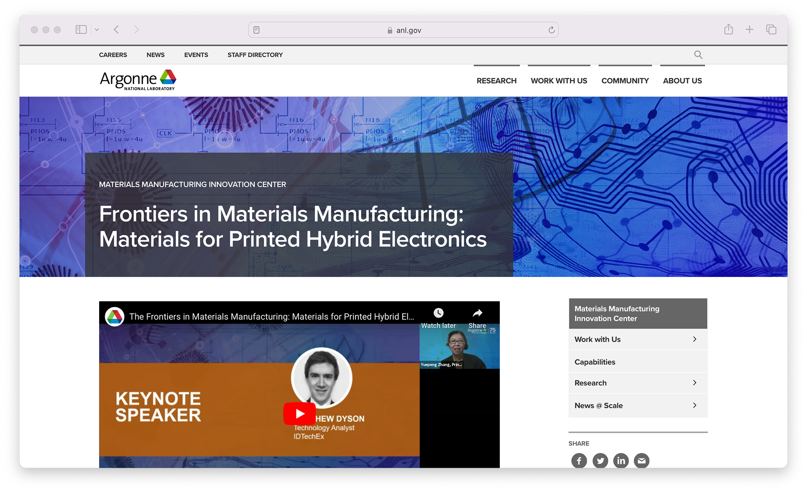807x492 pixels.
Task: Open sidebar header Materials Manufacturing Innovation Center
Action: (x=638, y=313)
